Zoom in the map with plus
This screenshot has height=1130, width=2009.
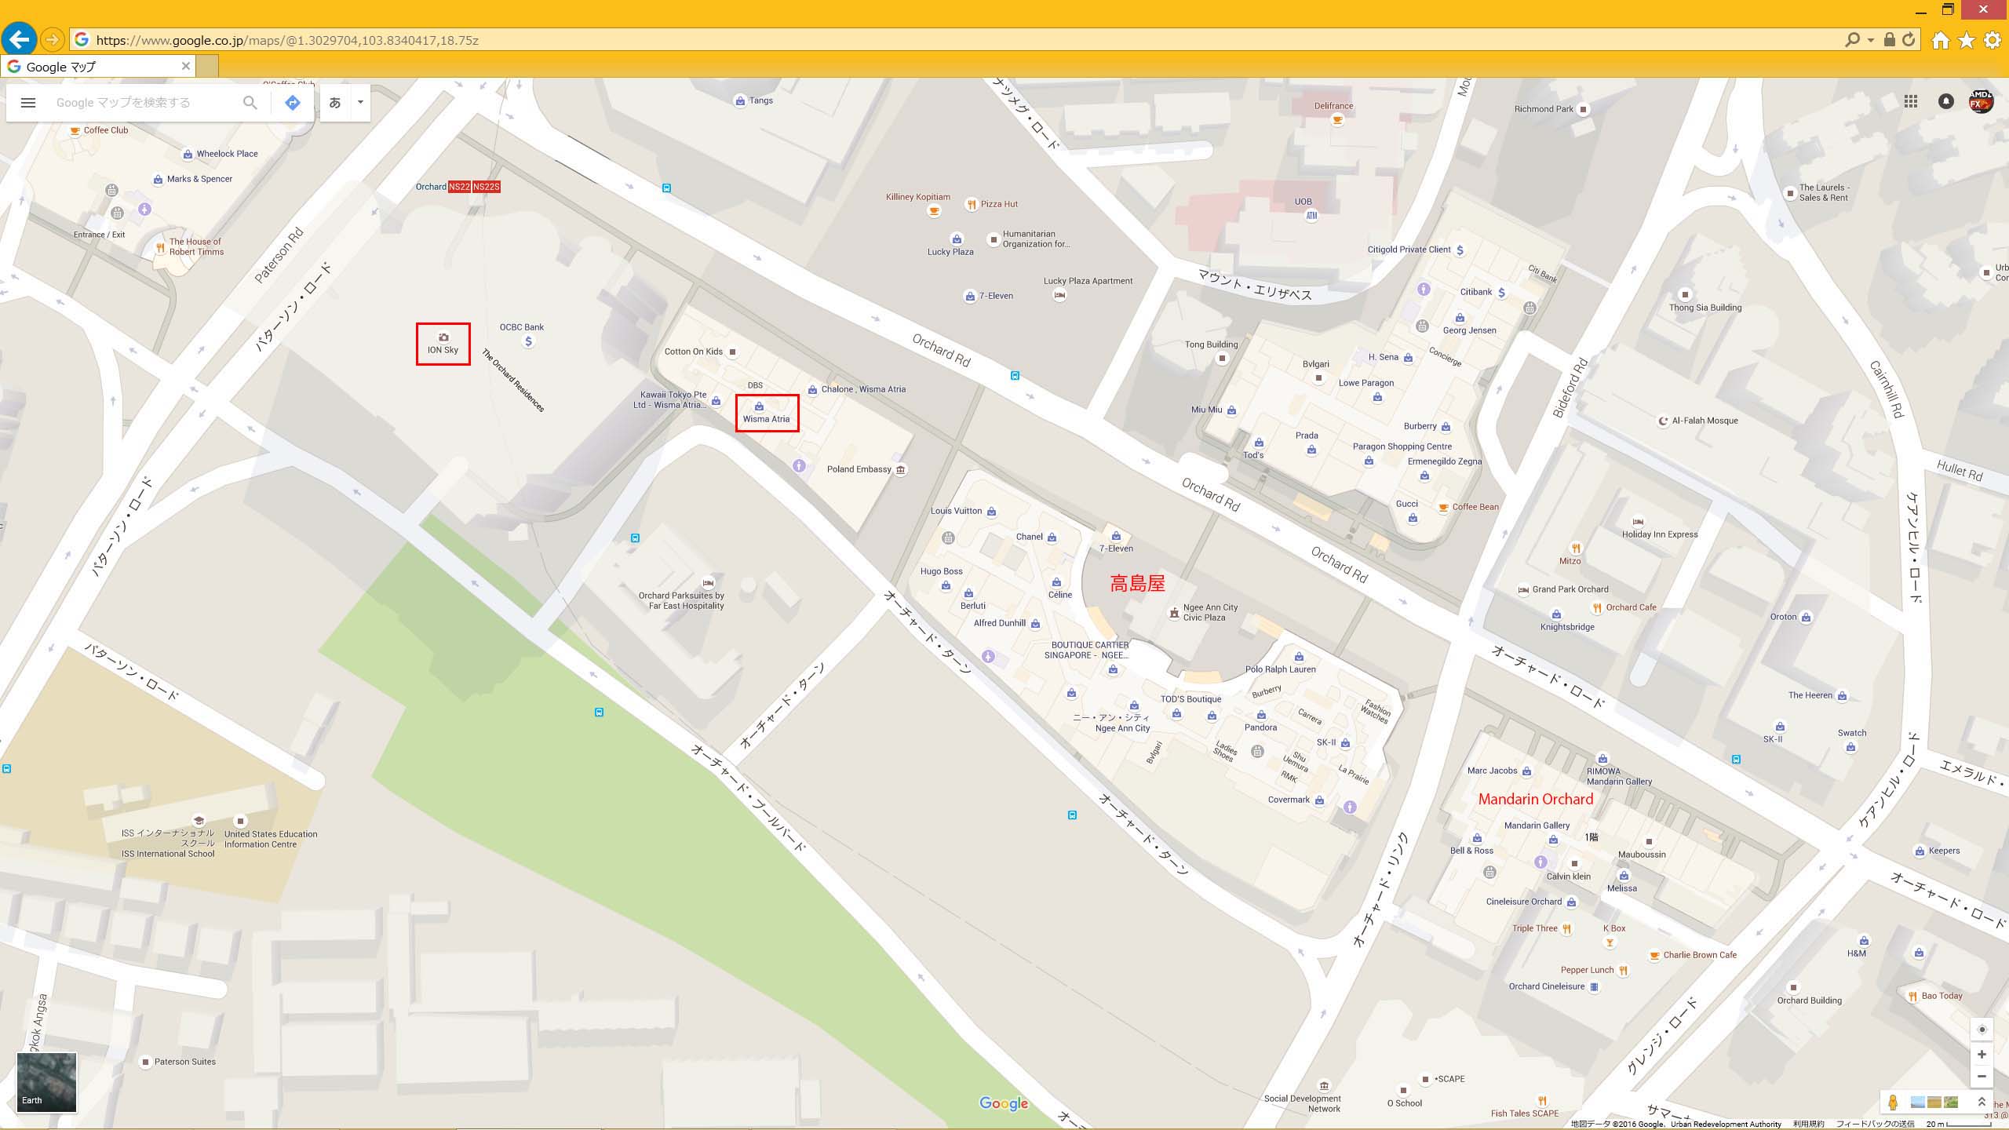click(1982, 1055)
